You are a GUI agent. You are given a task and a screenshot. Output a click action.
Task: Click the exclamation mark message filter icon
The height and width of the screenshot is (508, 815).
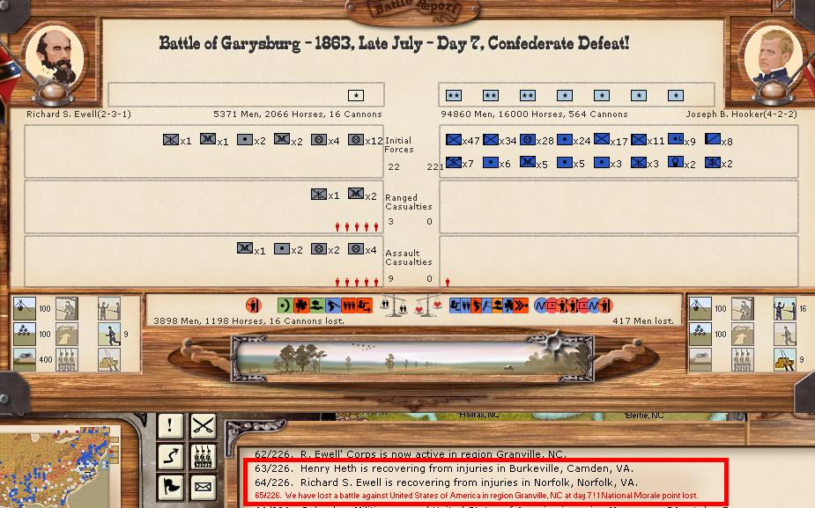pos(170,426)
